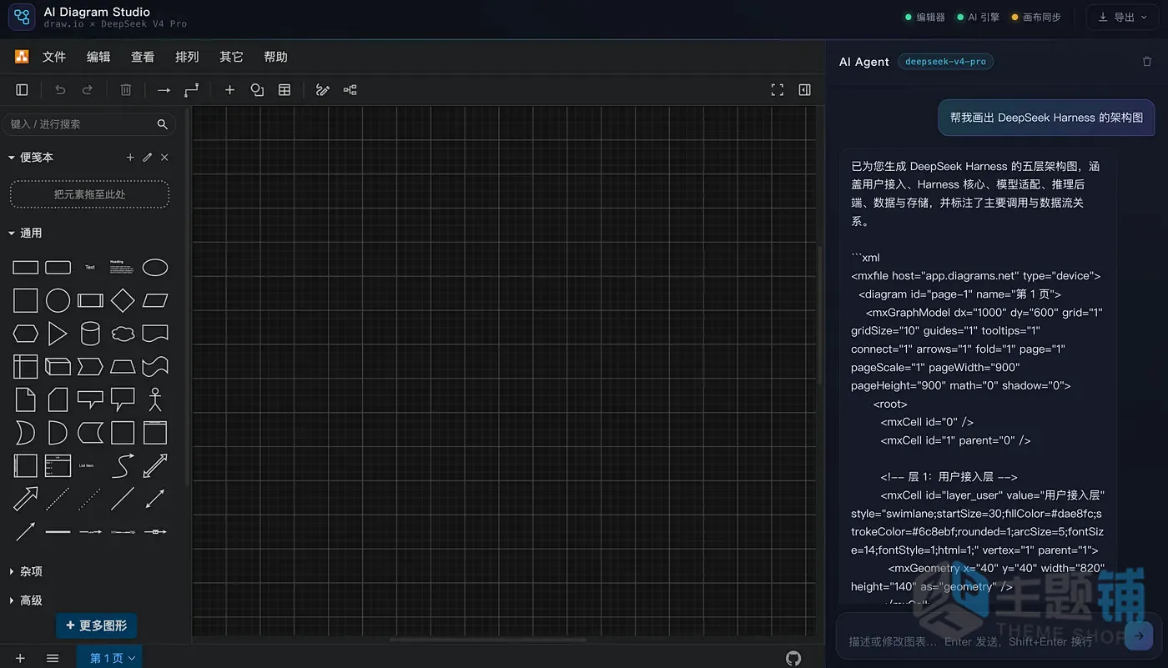The width and height of the screenshot is (1168, 668).
Task: Select the freehand drawing tool
Action: click(x=323, y=90)
